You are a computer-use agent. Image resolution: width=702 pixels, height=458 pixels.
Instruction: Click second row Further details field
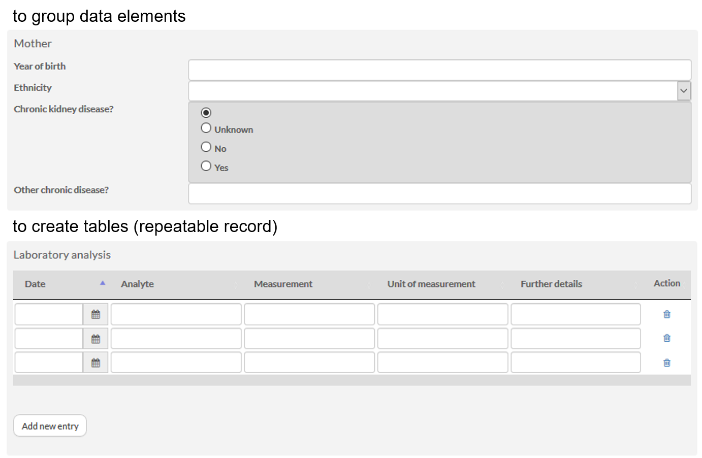[x=576, y=339]
